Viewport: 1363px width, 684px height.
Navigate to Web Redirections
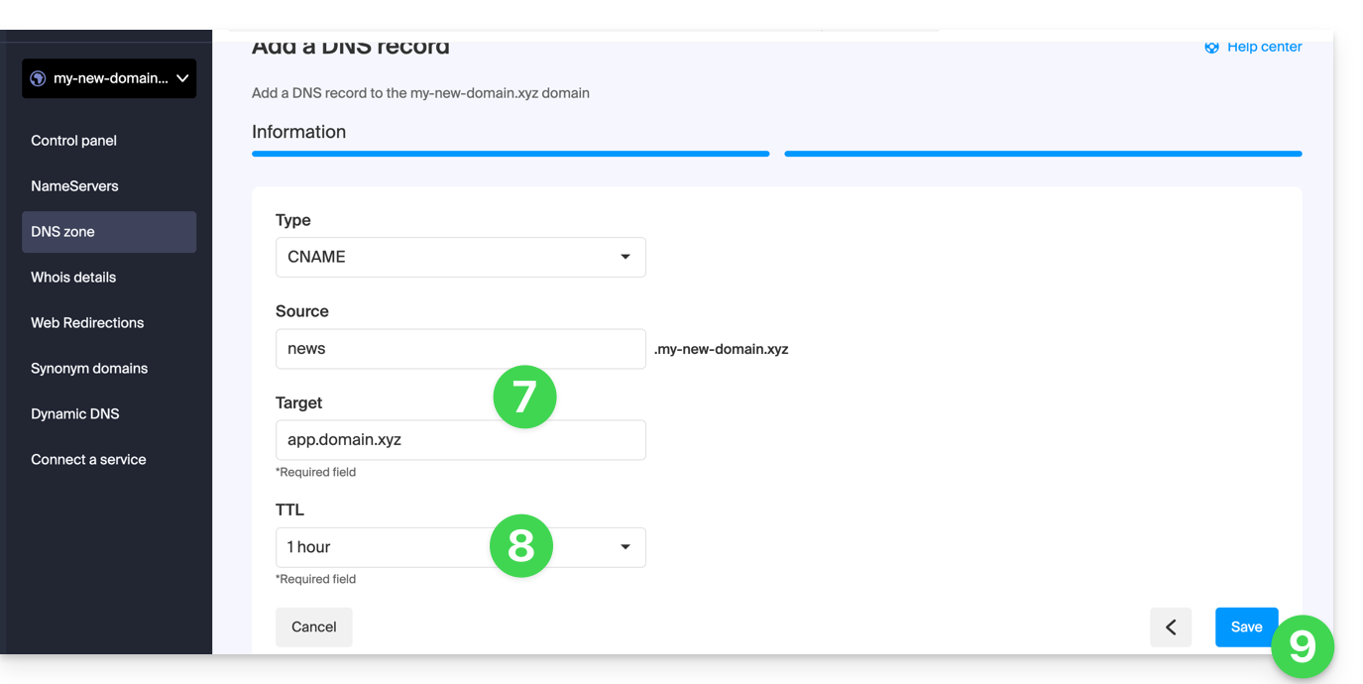(x=87, y=323)
